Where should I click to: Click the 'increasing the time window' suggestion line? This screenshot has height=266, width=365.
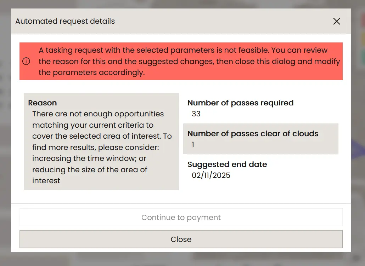pos(89,158)
